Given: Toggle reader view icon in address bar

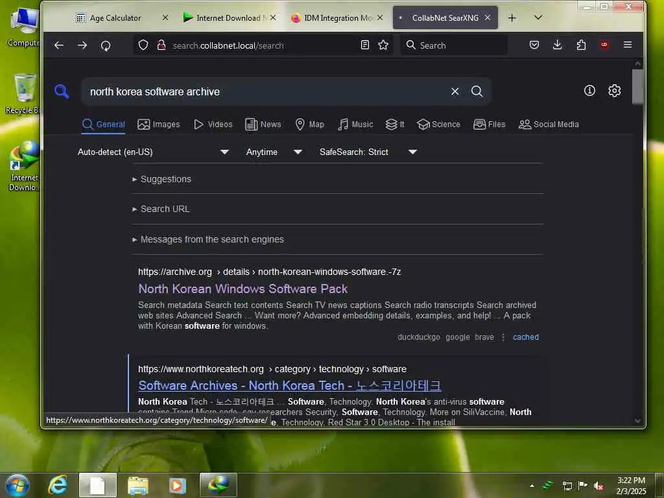Looking at the screenshot, I should (x=364, y=45).
